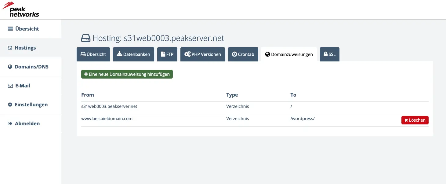Add a new Domainzuweisung with green button
446x184 pixels.
[x=127, y=74]
